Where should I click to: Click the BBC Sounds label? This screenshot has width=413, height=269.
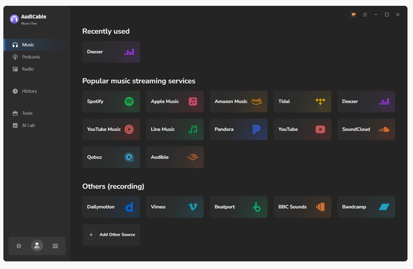pyautogui.click(x=292, y=207)
